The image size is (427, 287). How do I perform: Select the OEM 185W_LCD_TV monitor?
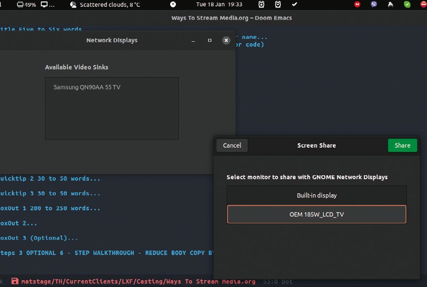pos(316,214)
